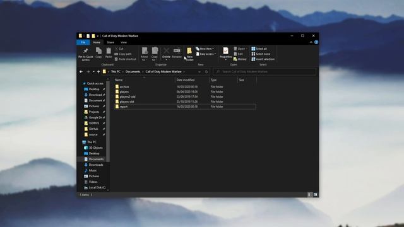Select the players2-old folder
The height and width of the screenshot is (227, 404).
(184, 96)
